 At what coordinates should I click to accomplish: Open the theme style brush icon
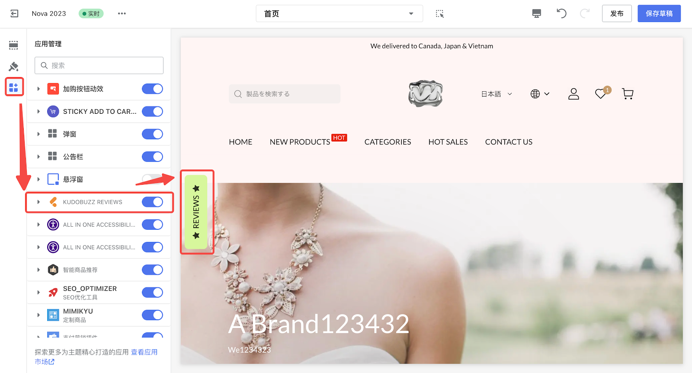tap(13, 66)
